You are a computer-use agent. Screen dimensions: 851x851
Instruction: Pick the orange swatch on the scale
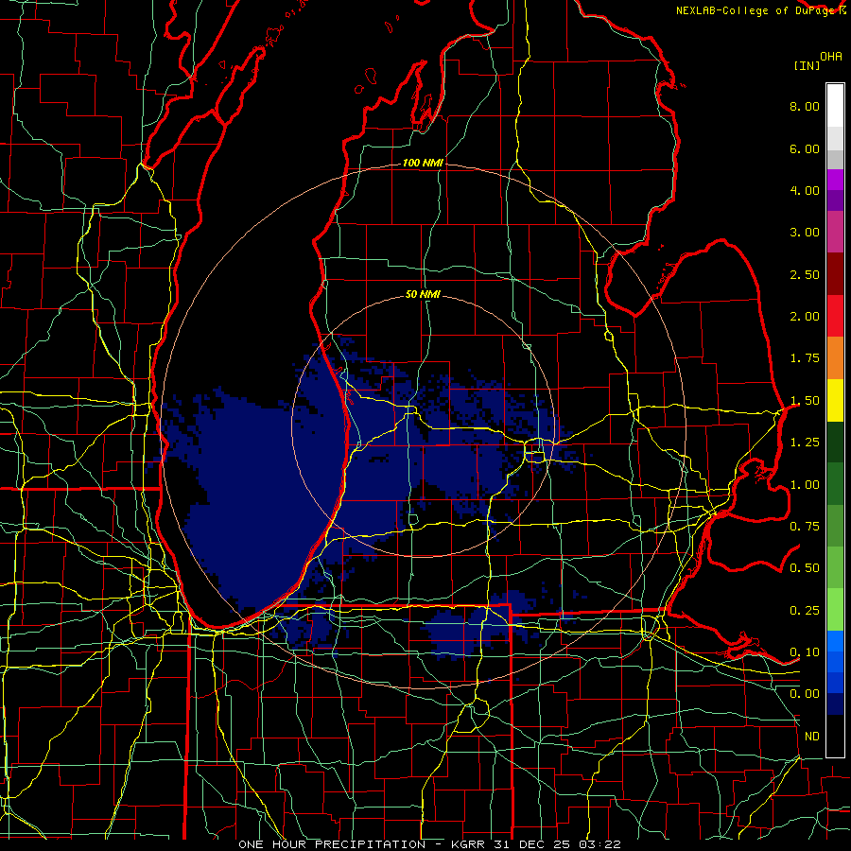click(835, 357)
